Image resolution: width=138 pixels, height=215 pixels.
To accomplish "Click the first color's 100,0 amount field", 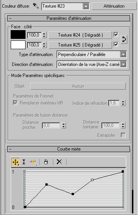I will coord(35,35).
